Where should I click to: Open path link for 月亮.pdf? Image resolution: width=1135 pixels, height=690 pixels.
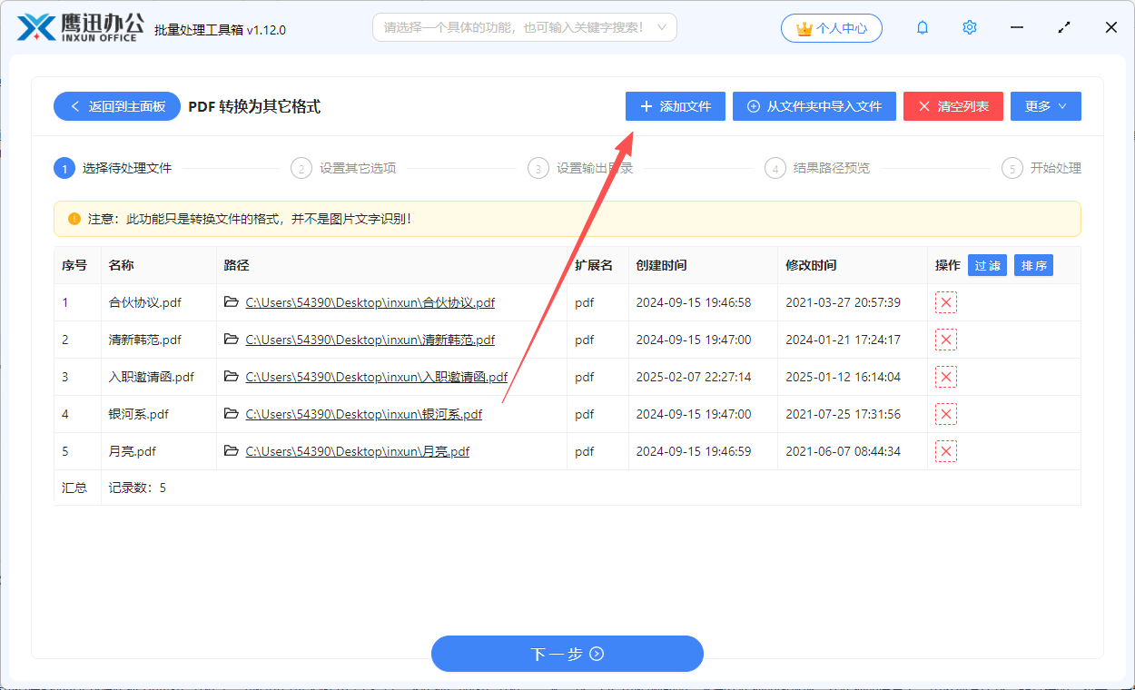(x=358, y=451)
